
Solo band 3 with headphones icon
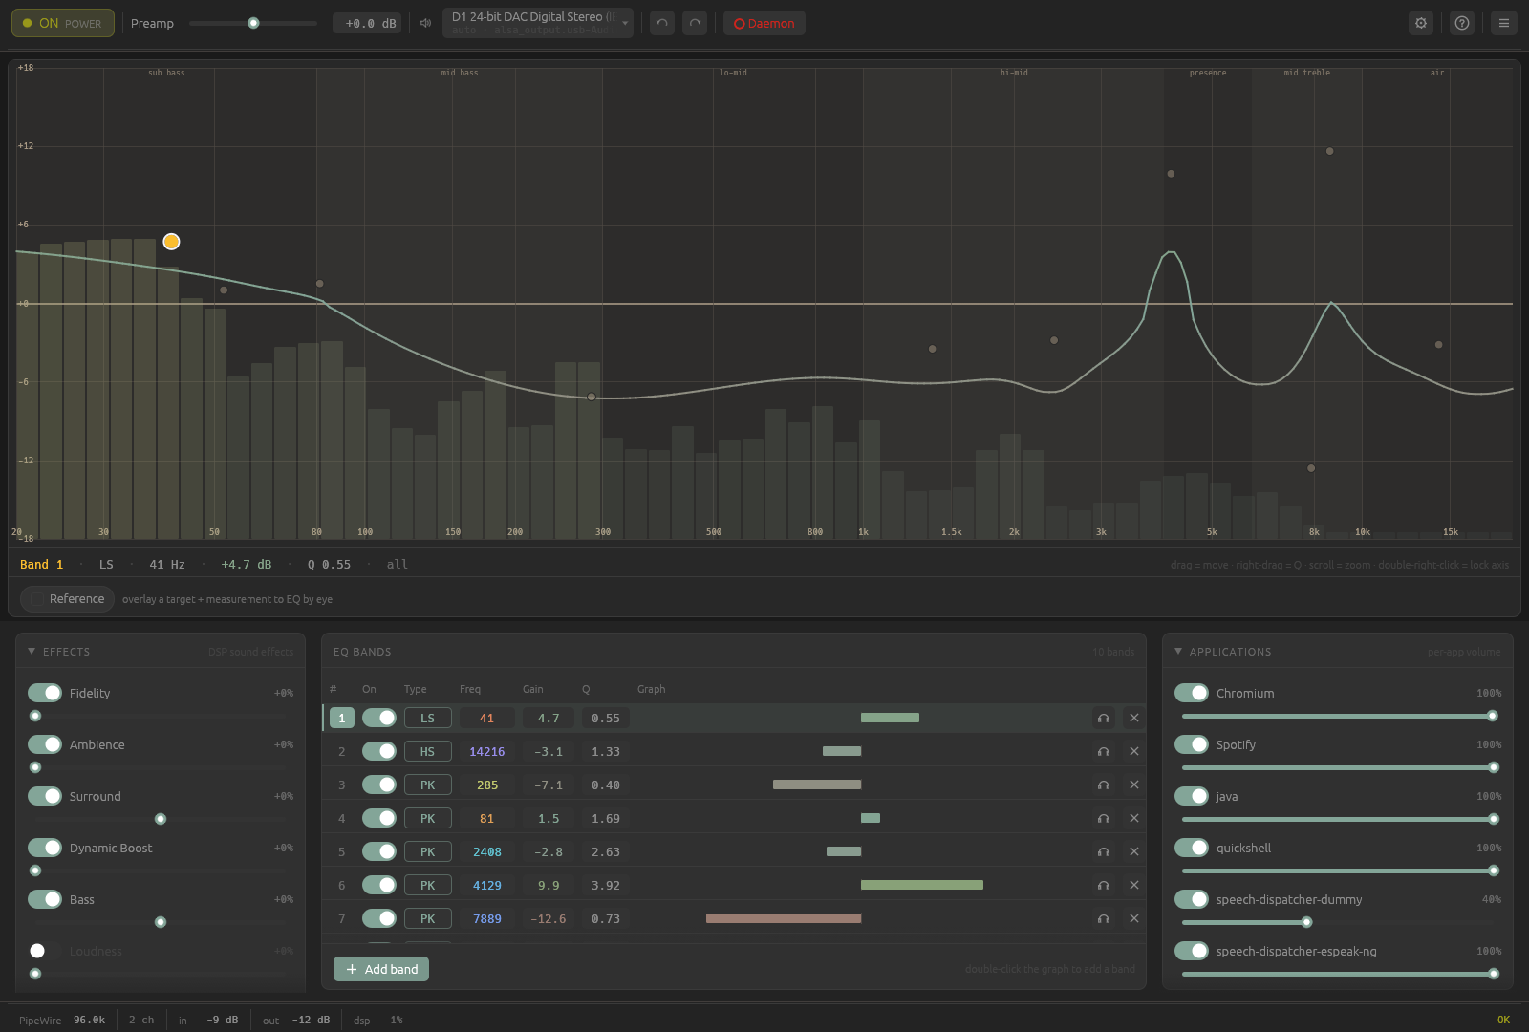click(1104, 785)
